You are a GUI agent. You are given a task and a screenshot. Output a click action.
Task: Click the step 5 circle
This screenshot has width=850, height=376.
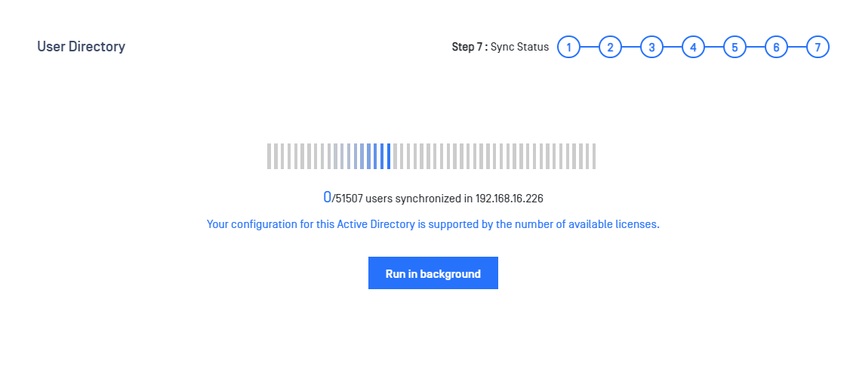(x=735, y=48)
